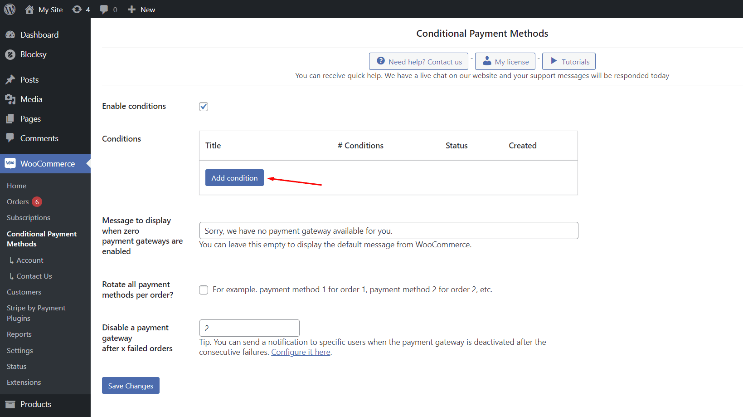Open the Reports submenu
This screenshot has width=743, height=417.
(x=19, y=334)
